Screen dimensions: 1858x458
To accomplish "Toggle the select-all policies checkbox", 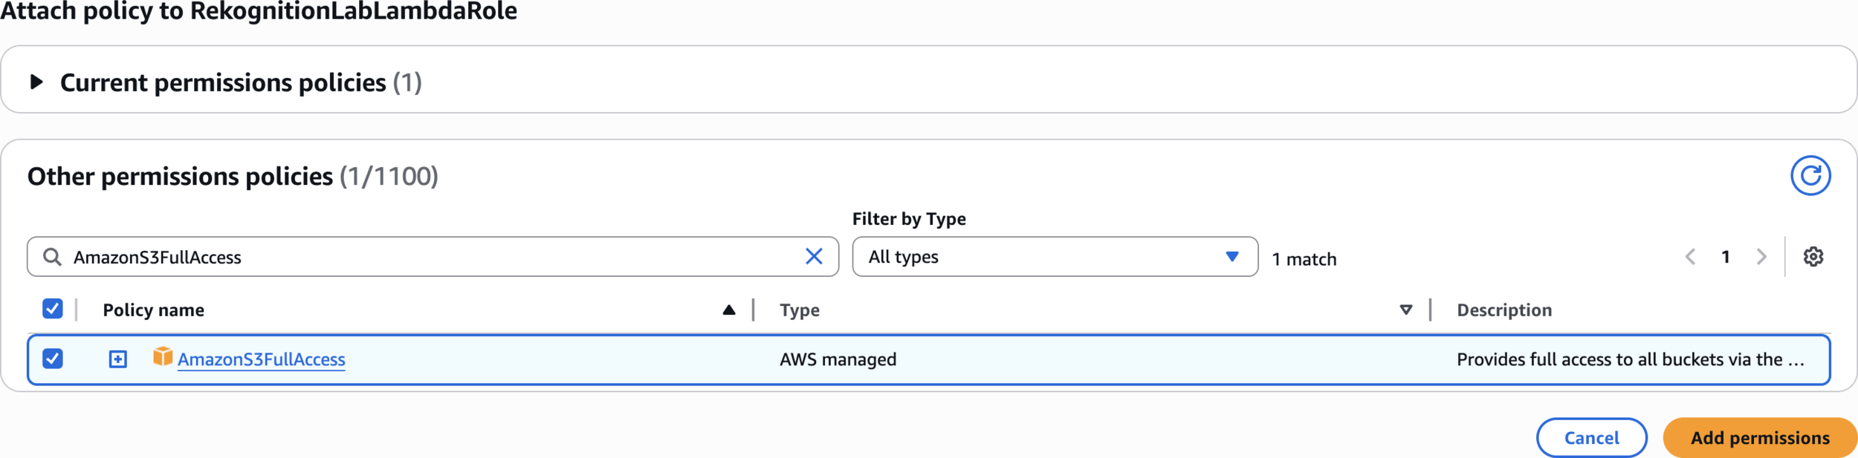I will (x=53, y=309).
